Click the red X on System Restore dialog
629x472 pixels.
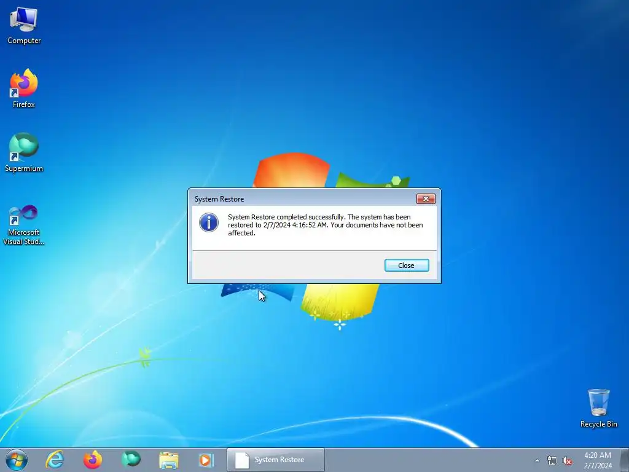coord(426,199)
